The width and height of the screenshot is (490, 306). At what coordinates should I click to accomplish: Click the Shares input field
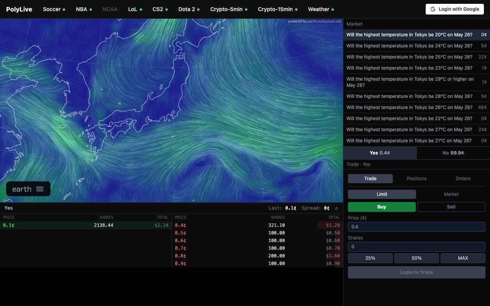point(416,247)
